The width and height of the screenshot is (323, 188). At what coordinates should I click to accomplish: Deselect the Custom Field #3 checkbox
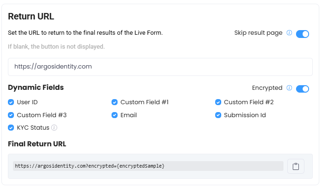click(x=11, y=115)
